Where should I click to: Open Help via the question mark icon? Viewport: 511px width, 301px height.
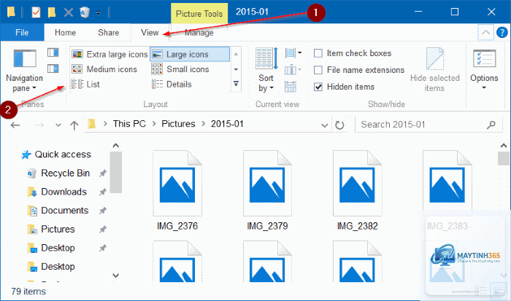click(502, 33)
